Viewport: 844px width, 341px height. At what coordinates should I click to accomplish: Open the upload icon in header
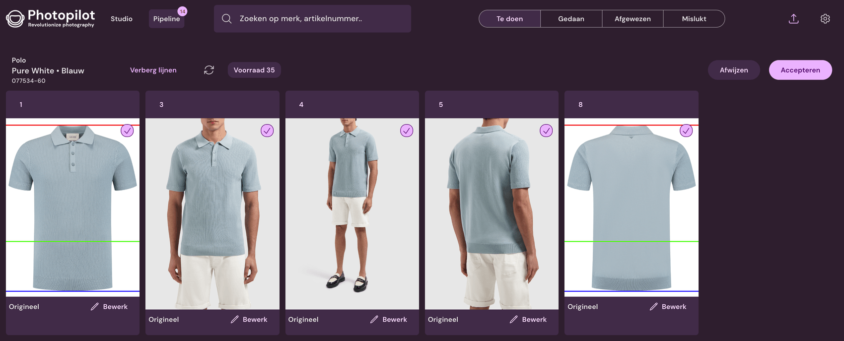[793, 19]
